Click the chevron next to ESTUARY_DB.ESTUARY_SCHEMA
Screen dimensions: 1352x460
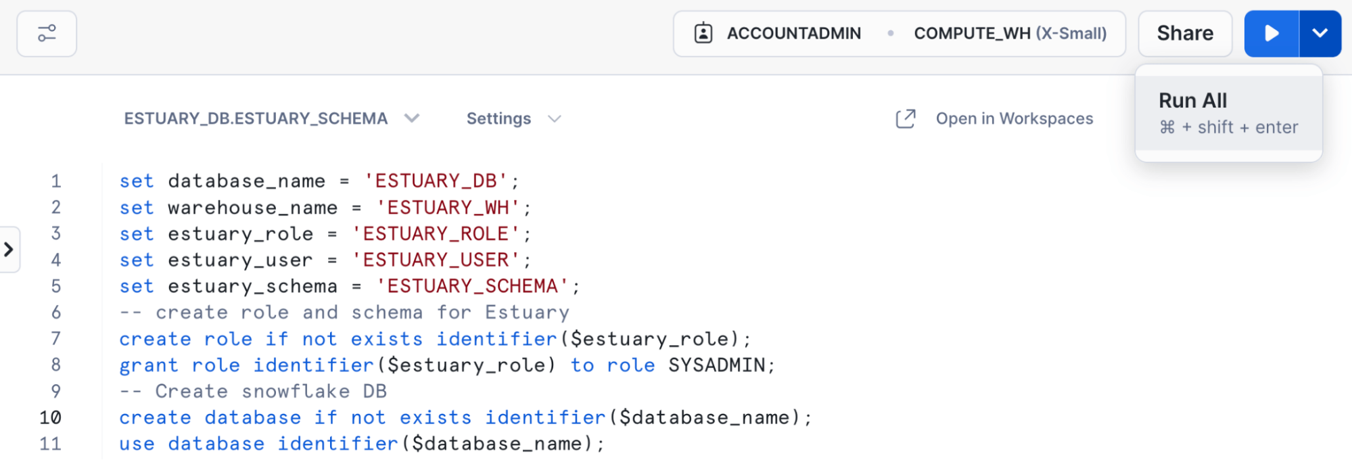tap(412, 118)
